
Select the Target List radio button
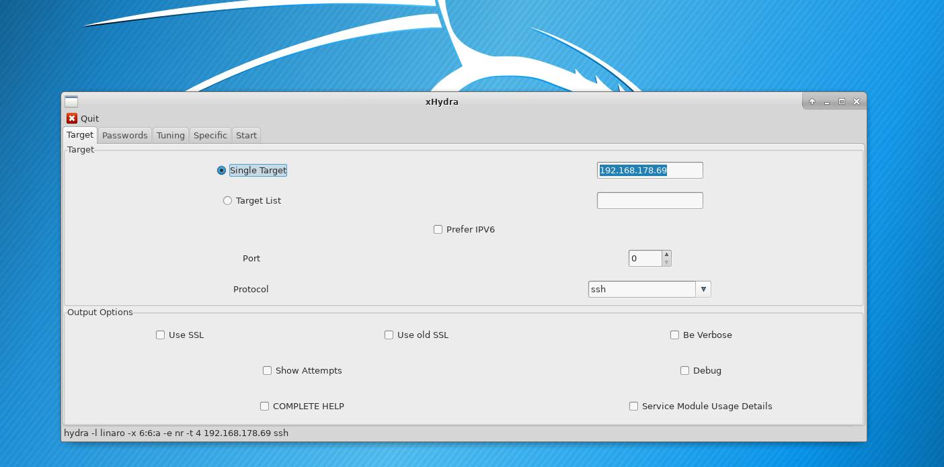point(227,200)
